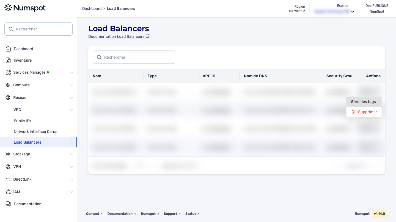The width and height of the screenshot is (396, 222).
Task: Click the Région eu-west-2 indicator
Action: [297, 9]
